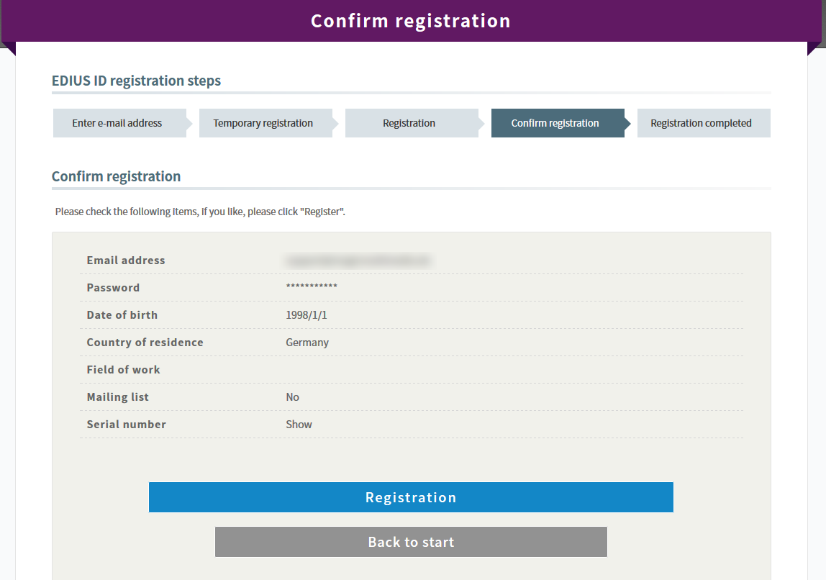Click the Confirm registration section heading
The height and width of the screenshot is (580, 826).
pos(117,176)
